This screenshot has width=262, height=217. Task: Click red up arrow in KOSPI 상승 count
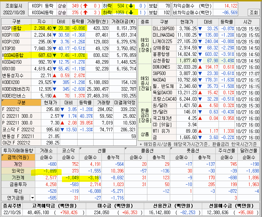click(85, 6)
